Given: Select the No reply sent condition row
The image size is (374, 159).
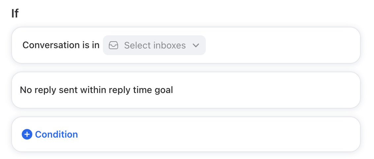Looking at the screenshot, I should click(x=186, y=90).
